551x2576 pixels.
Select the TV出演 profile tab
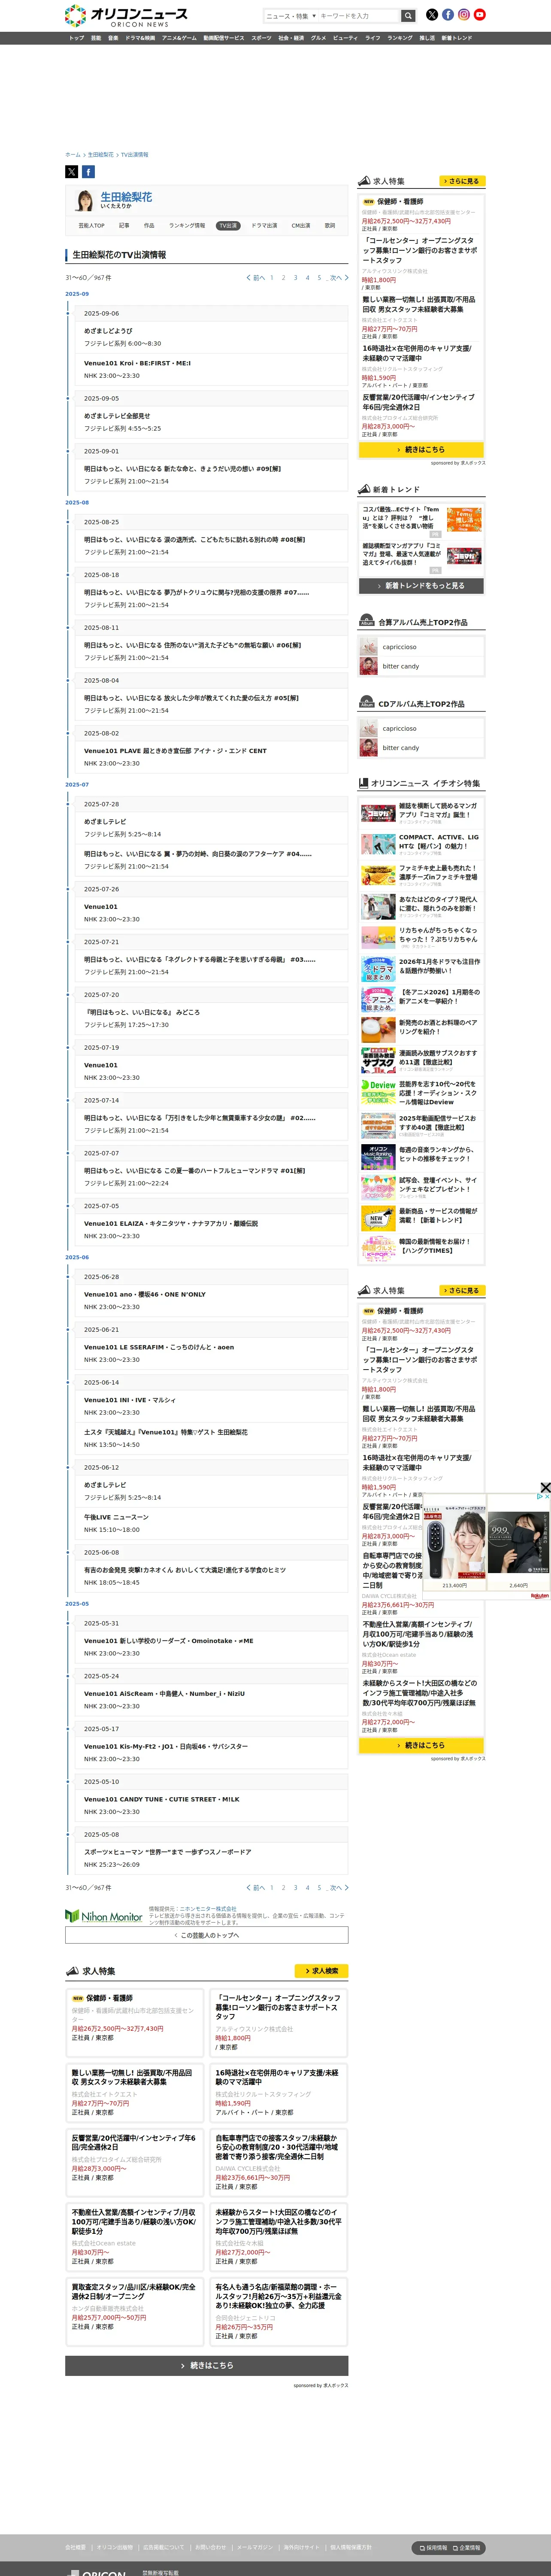pyautogui.click(x=228, y=226)
